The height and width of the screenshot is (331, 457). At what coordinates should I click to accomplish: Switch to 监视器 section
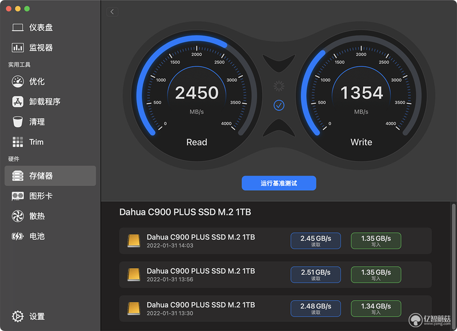[41, 47]
